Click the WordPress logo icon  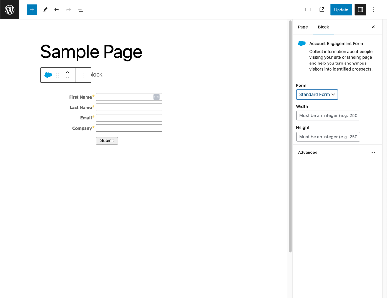tap(10, 10)
